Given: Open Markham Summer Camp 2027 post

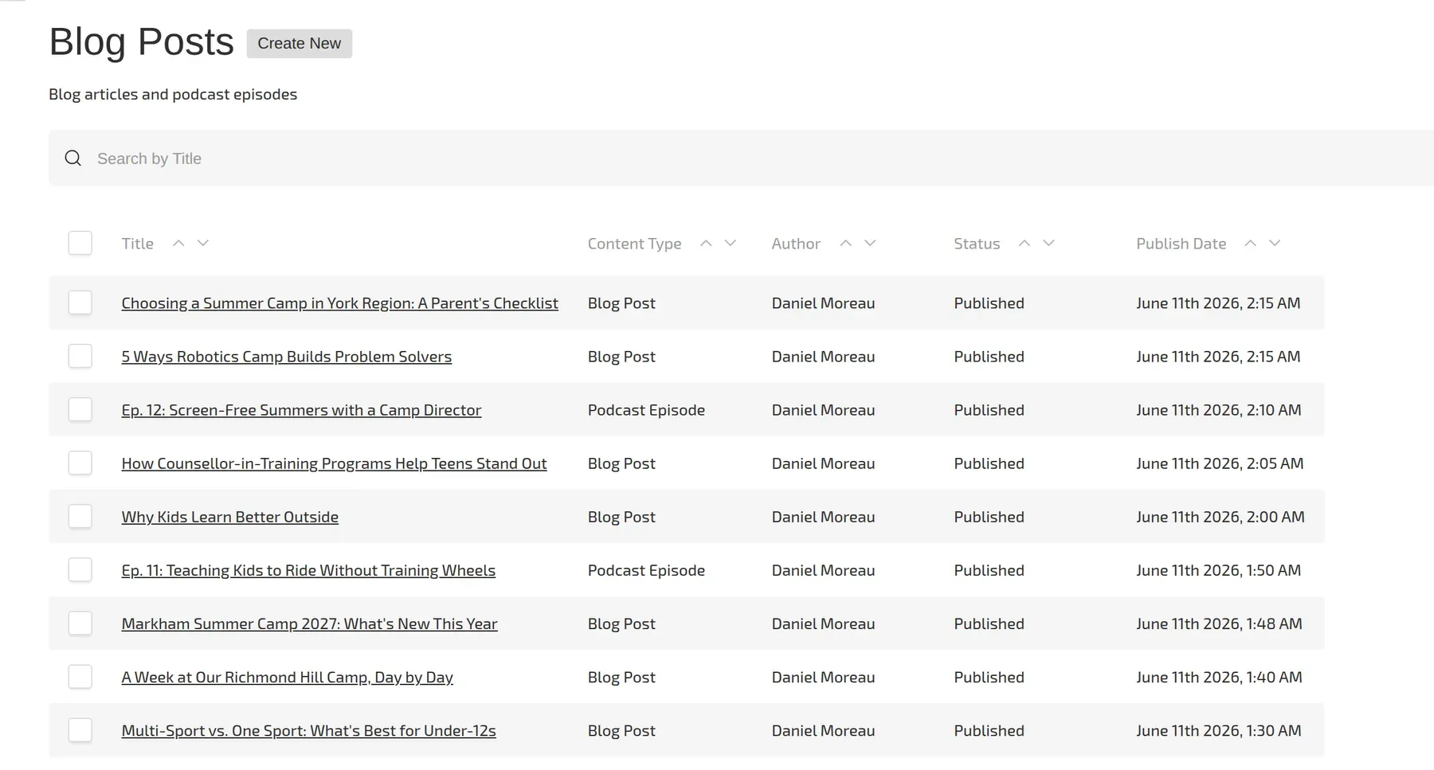Looking at the screenshot, I should click(309, 623).
